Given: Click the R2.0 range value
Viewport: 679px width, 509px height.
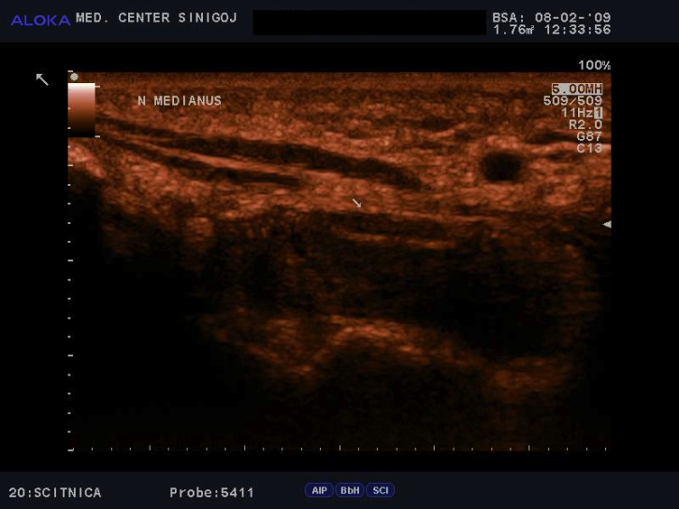Looking at the screenshot, I should point(585,124).
